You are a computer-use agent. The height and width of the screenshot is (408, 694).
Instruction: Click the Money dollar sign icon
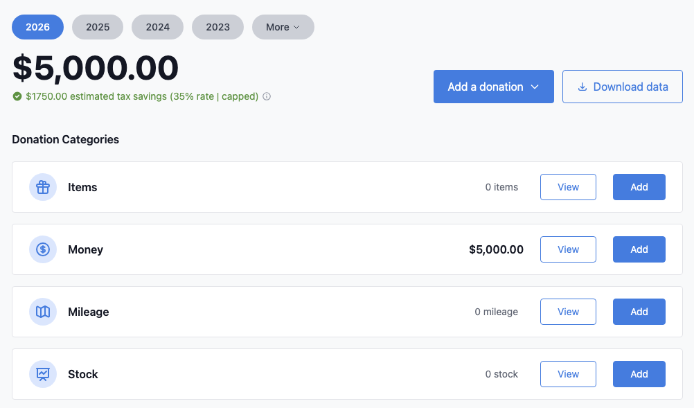tap(42, 249)
